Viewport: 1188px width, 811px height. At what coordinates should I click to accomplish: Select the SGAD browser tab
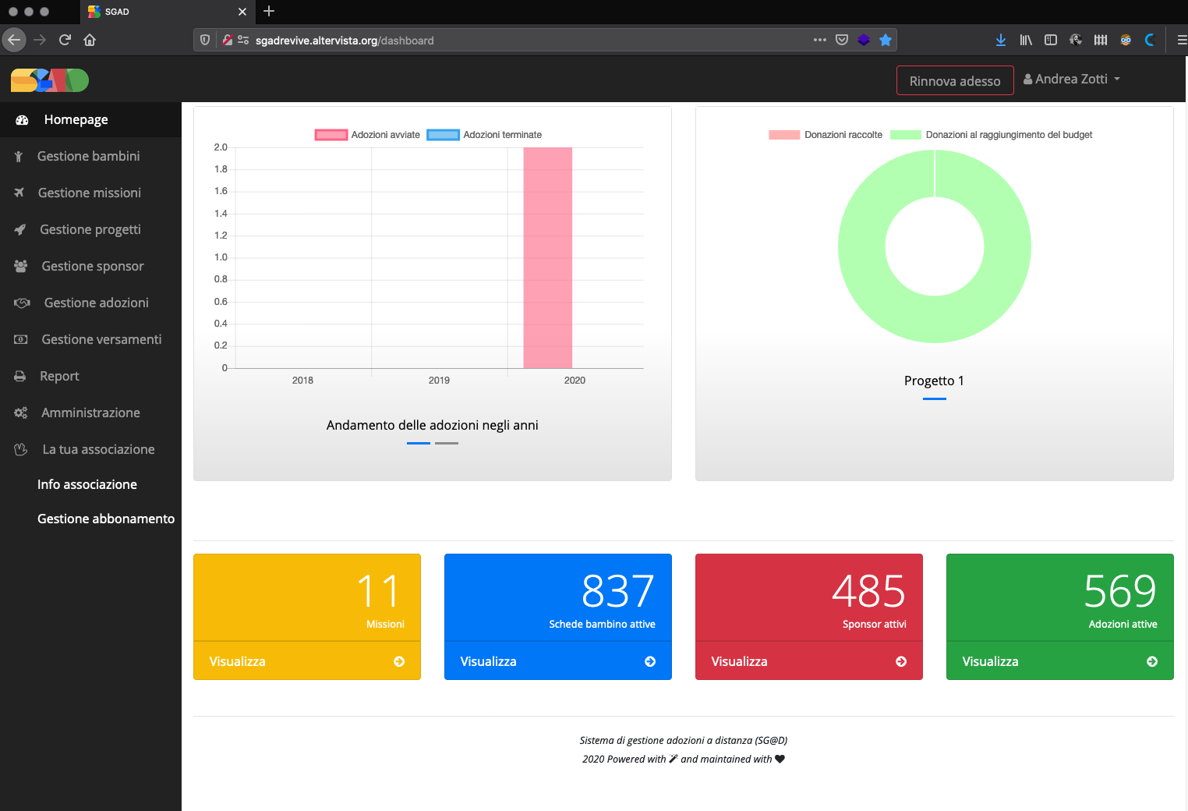(168, 12)
